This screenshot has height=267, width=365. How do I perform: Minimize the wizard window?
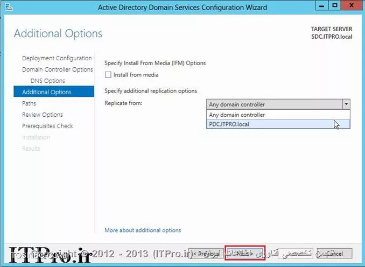(322, 5)
